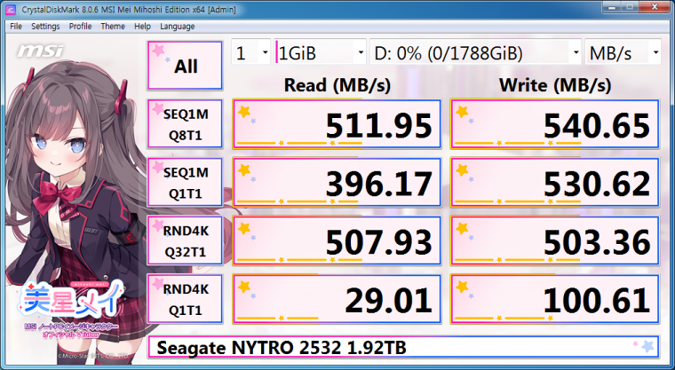Image resolution: width=675 pixels, height=370 pixels.
Task: Start the SEQ1M Q1T1 test
Action: pyautogui.click(x=185, y=183)
